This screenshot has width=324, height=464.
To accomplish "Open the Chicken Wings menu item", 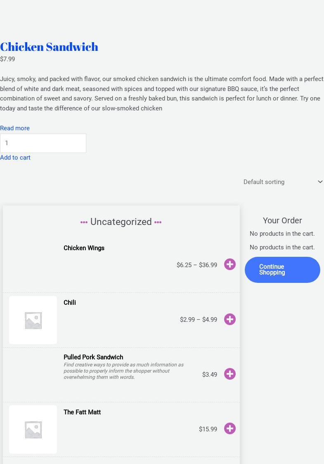I will tap(84, 248).
